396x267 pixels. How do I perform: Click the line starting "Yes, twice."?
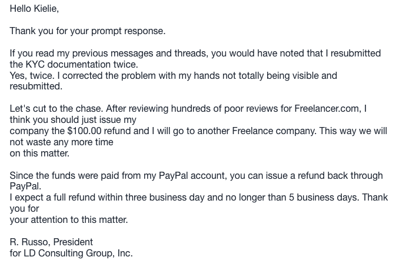pos(173,75)
